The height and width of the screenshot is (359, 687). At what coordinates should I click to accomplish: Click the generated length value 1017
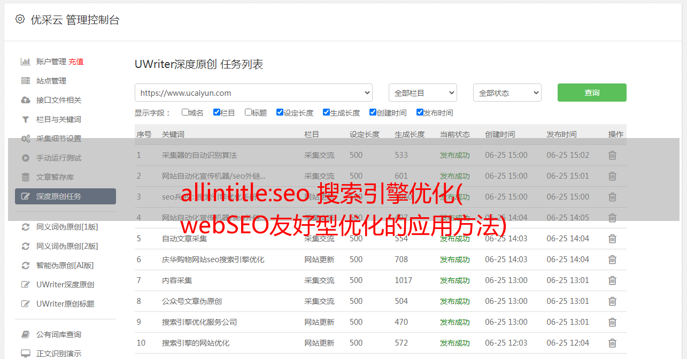tap(404, 280)
